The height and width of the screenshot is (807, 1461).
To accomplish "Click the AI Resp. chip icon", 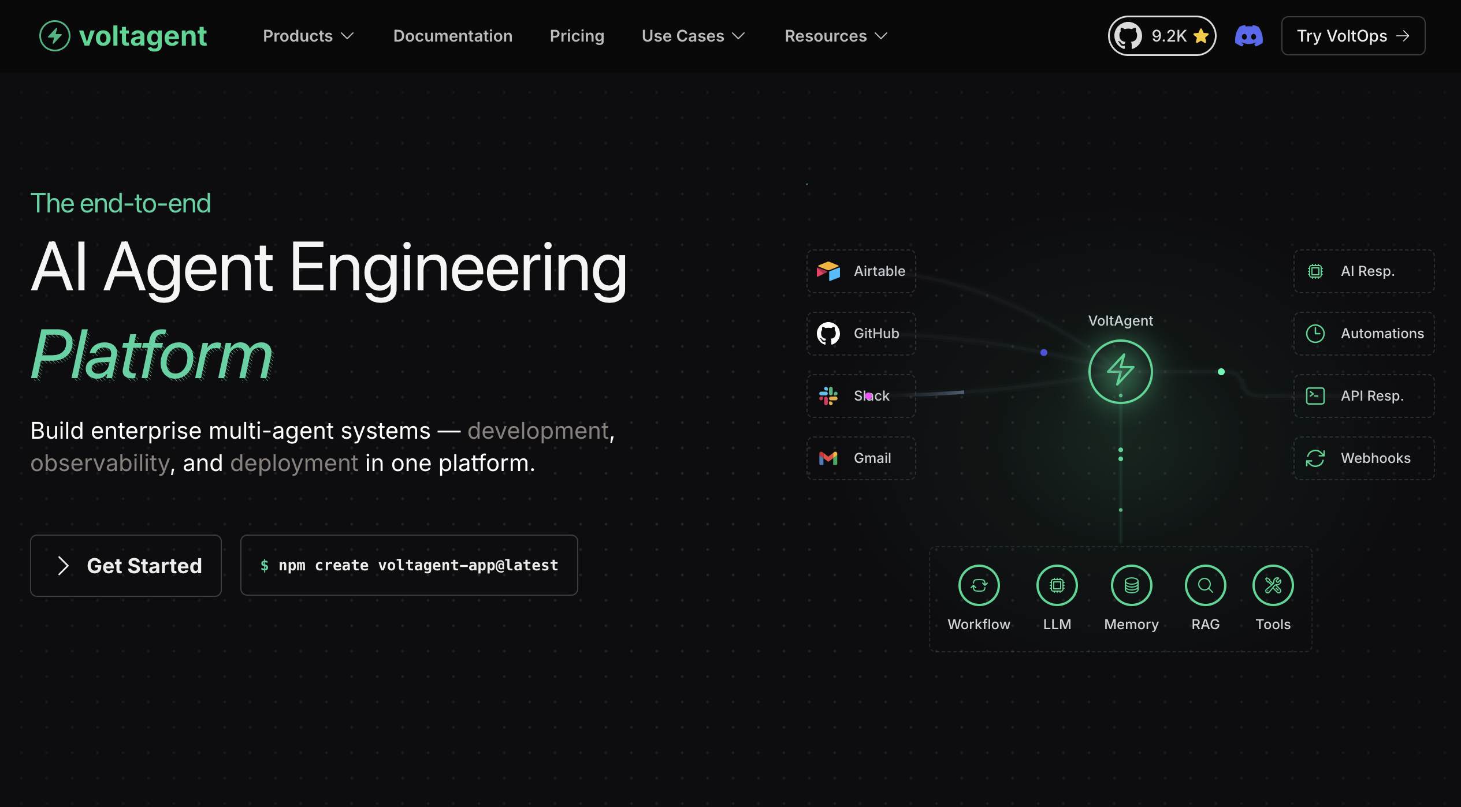I will click(x=1315, y=271).
